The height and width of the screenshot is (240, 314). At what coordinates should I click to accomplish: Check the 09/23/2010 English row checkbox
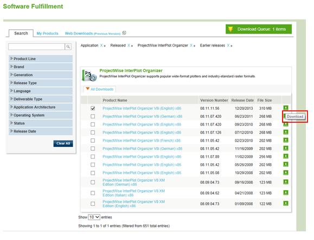click(93, 124)
